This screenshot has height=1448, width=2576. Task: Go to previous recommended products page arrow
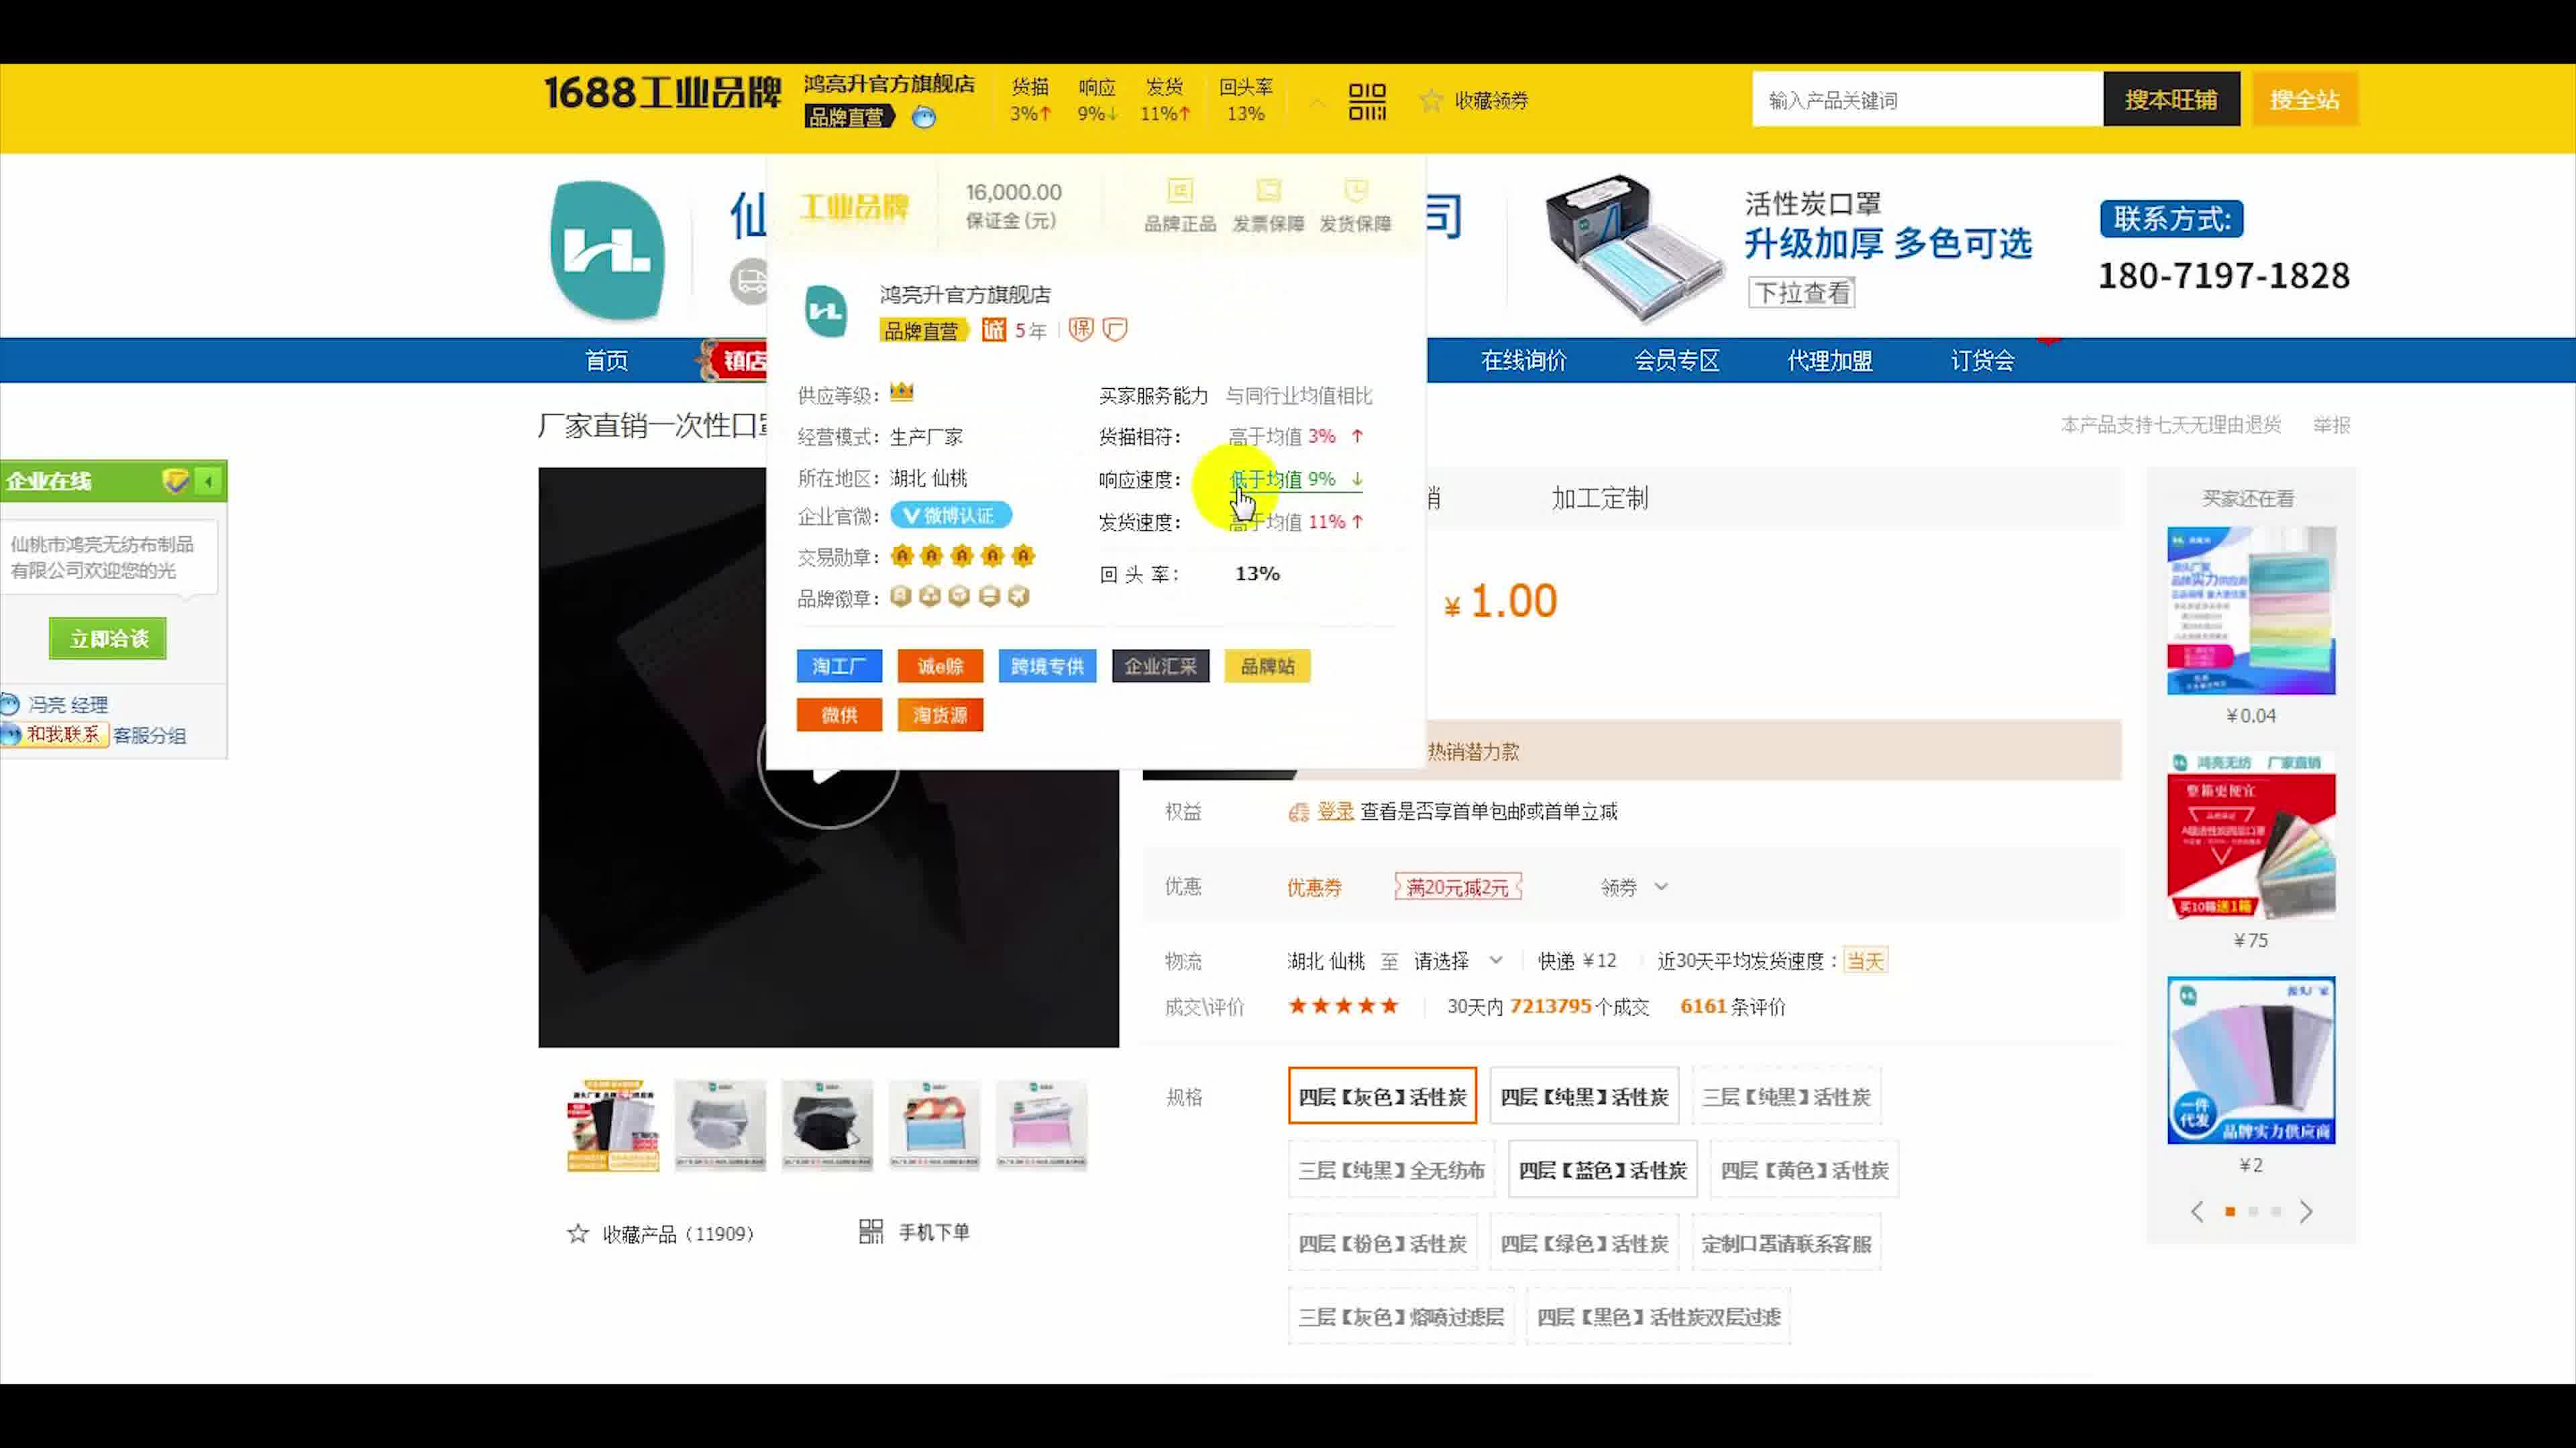(2197, 1211)
